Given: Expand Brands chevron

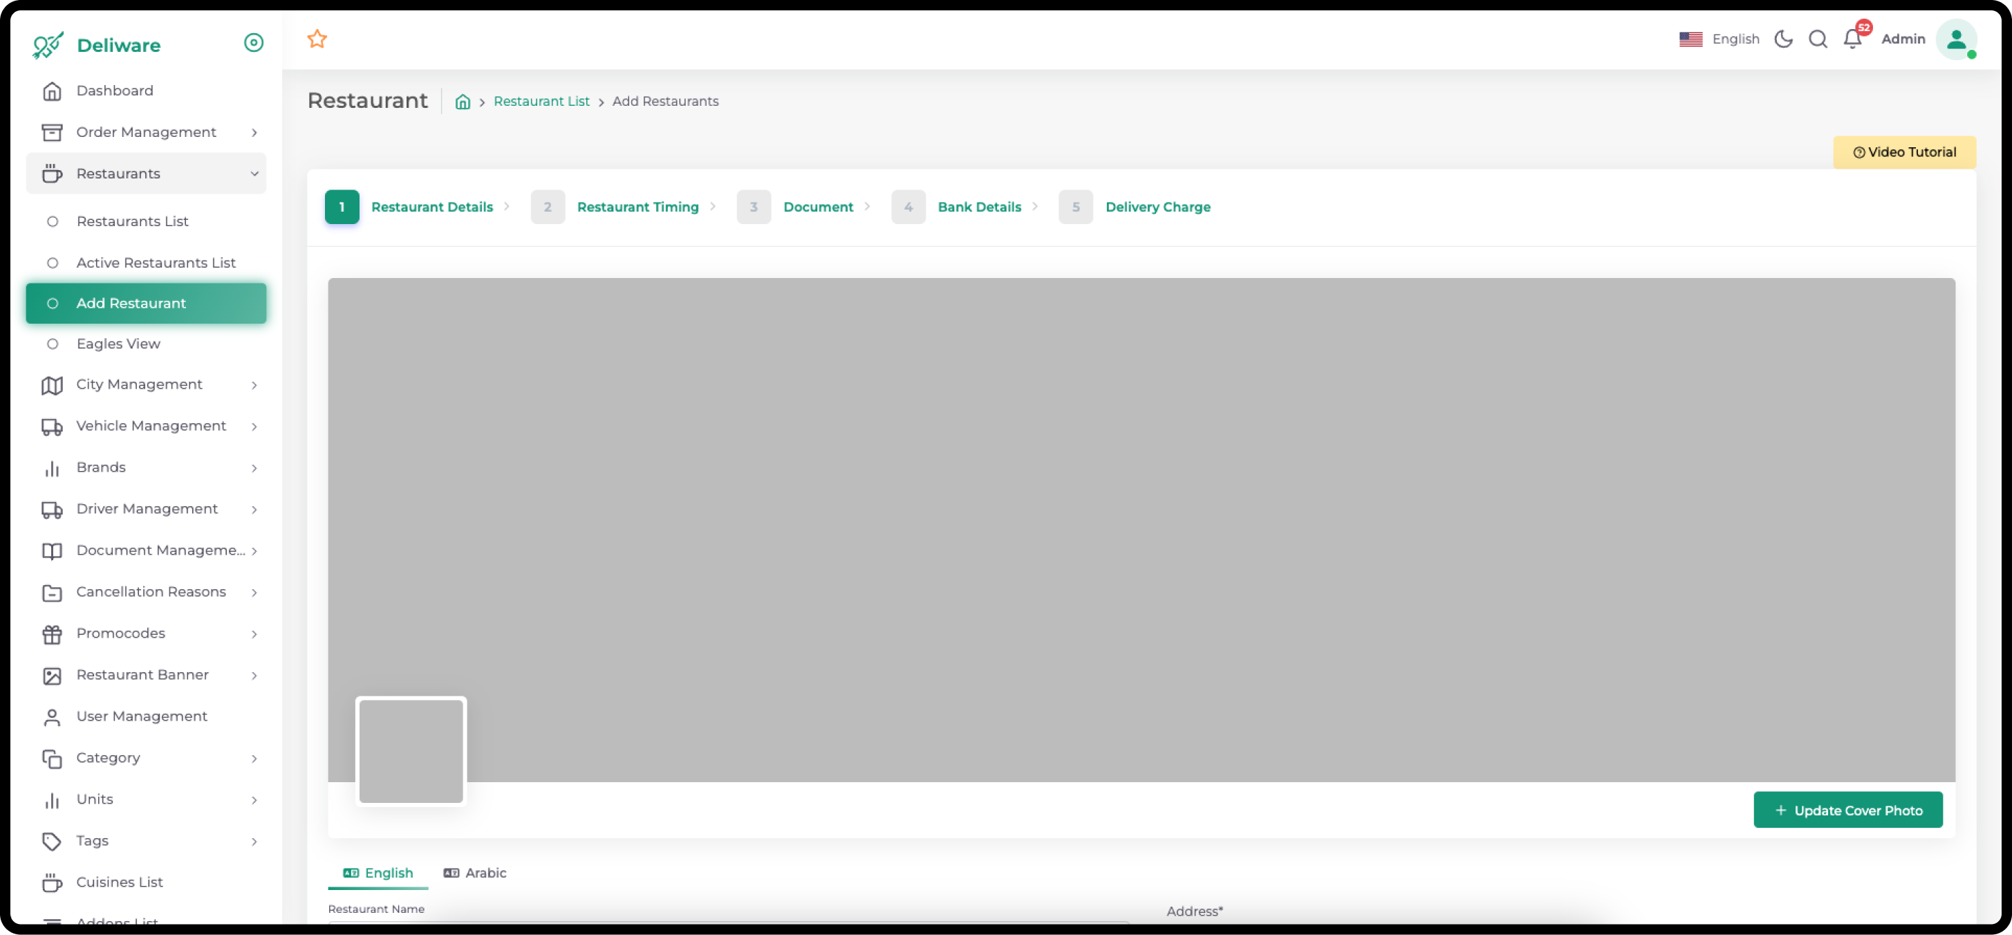Looking at the screenshot, I should pos(254,468).
